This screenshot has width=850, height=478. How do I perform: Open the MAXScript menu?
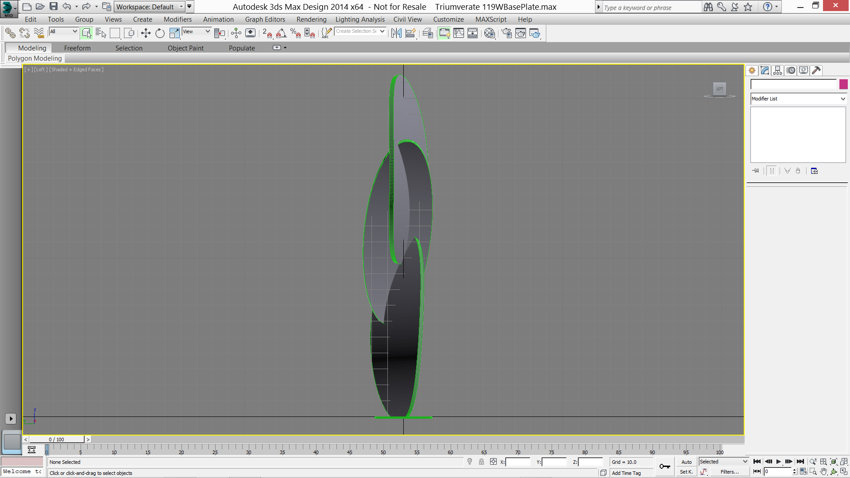pos(491,19)
